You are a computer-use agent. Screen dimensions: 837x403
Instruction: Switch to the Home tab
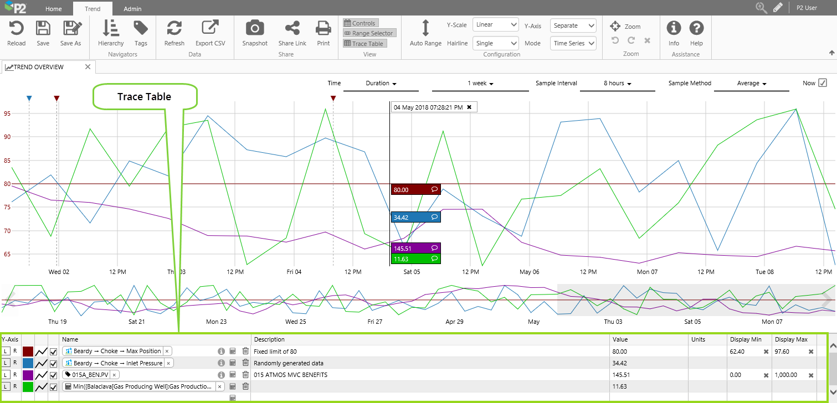pos(54,9)
